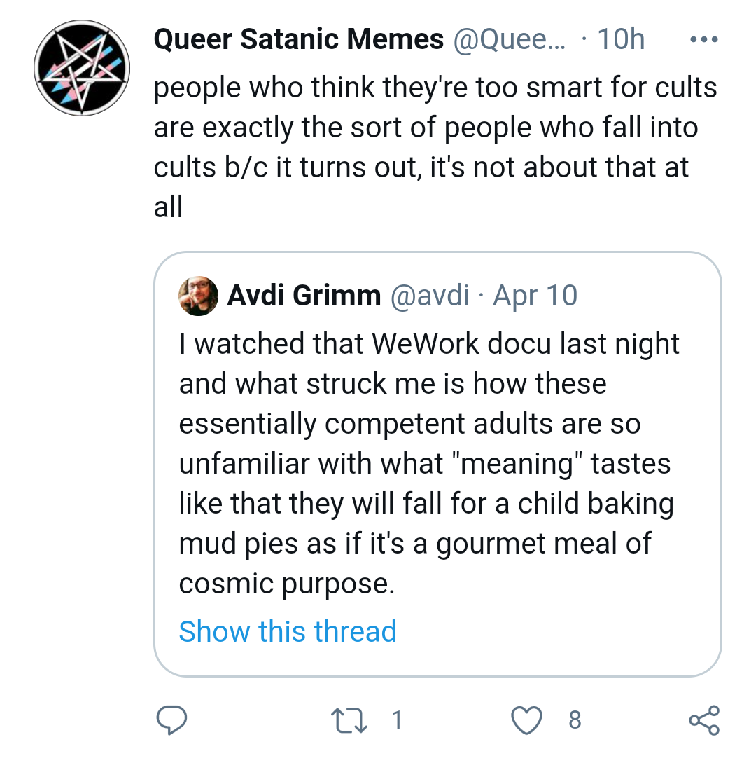Like the tweet with the heart icon
The image size is (756, 763).
[526, 720]
